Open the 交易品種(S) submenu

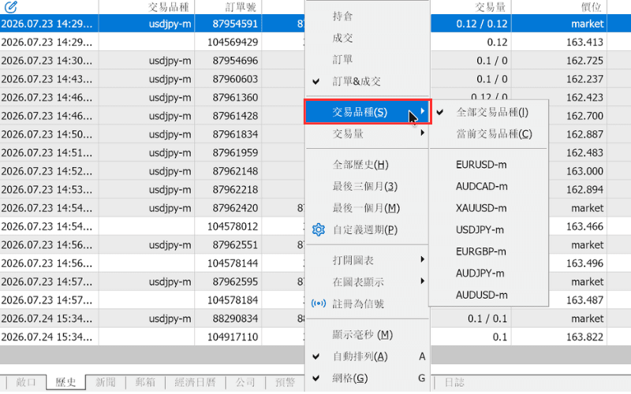(x=368, y=112)
